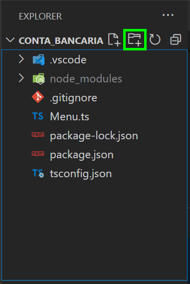The image size is (190, 284).
Task: Click the EXPLORER panel title
Action: [40, 16]
